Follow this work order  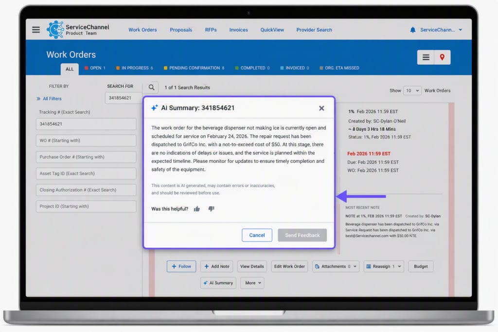(181, 266)
